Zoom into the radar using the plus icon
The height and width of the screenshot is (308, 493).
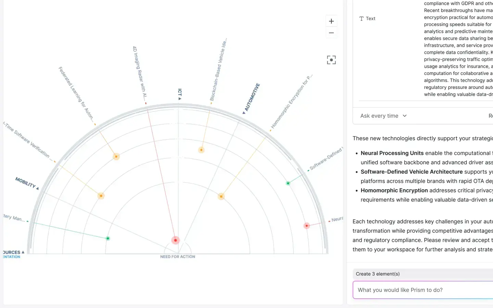coord(331,21)
